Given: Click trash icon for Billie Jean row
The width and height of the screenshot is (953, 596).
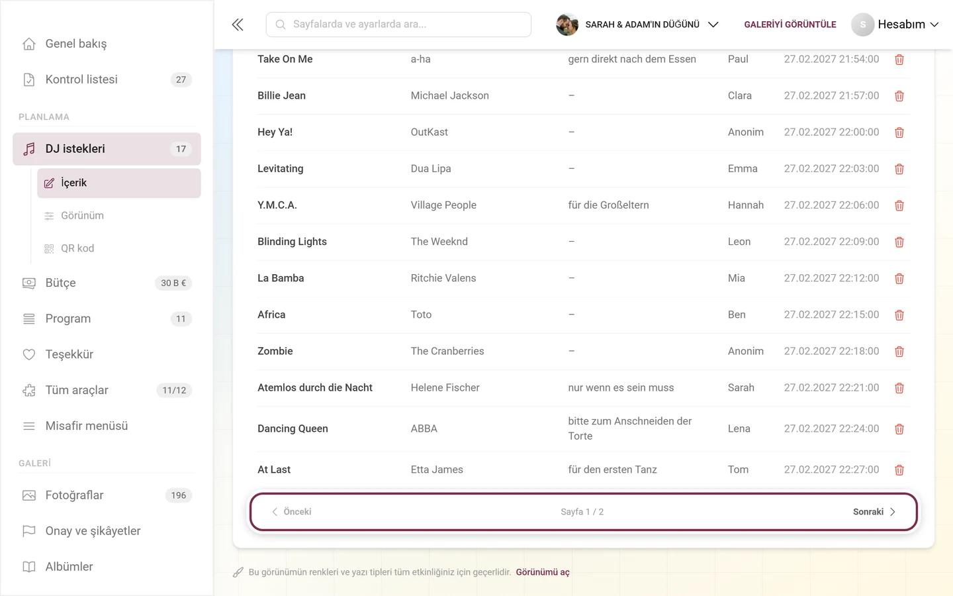Looking at the screenshot, I should [x=899, y=96].
